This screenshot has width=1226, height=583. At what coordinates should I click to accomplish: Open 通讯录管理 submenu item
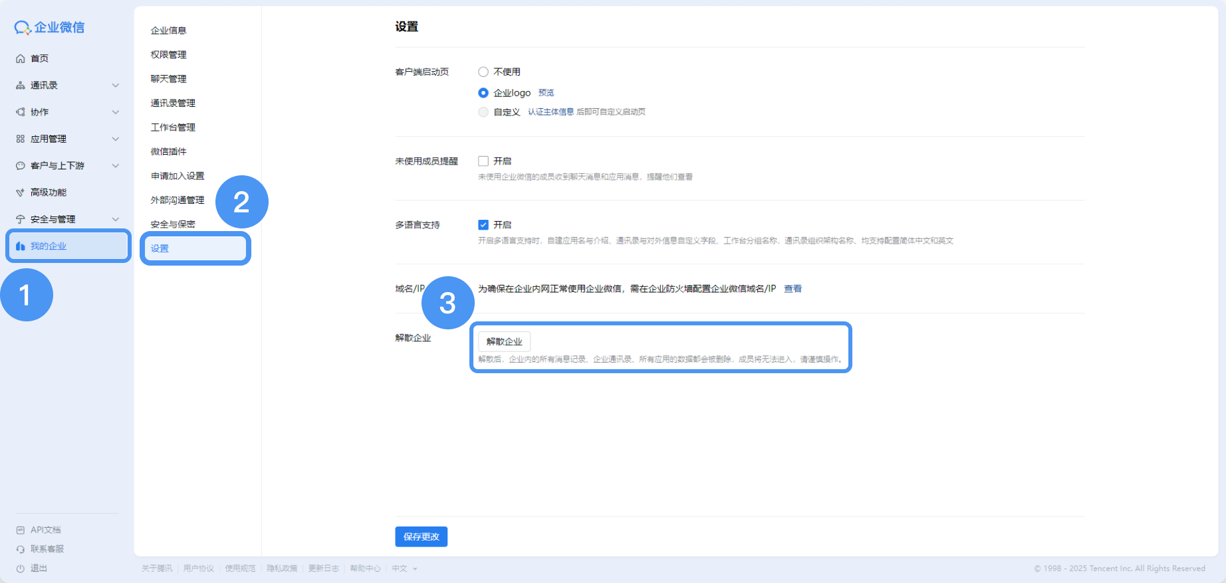pos(173,103)
